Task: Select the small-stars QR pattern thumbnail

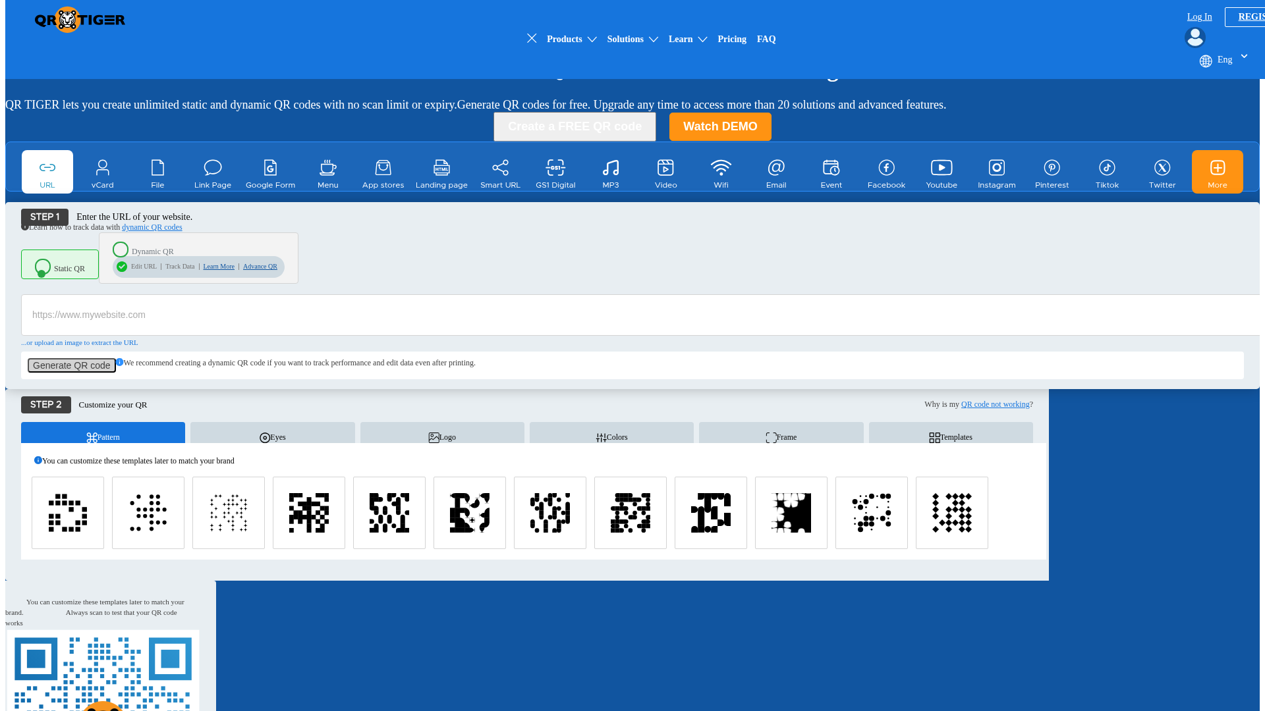Action: click(x=229, y=513)
